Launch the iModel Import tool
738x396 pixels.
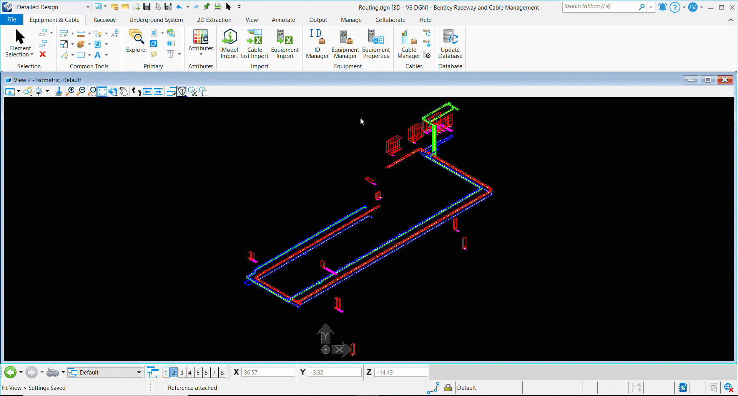click(229, 45)
